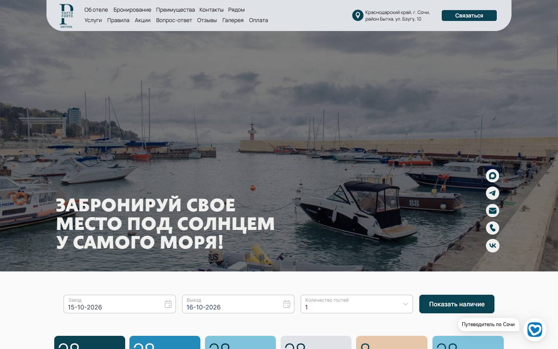The height and width of the screenshot is (349, 558).
Task: Open the Галерея menu item
Action: [x=233, y=20]
